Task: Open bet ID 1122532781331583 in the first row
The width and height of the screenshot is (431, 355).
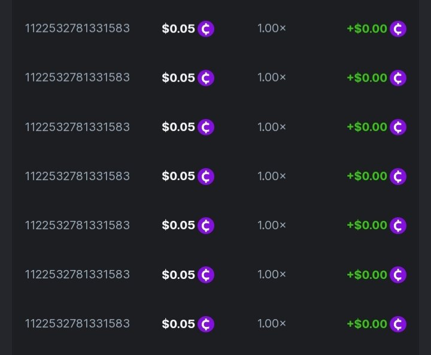Action: (77, 28)
